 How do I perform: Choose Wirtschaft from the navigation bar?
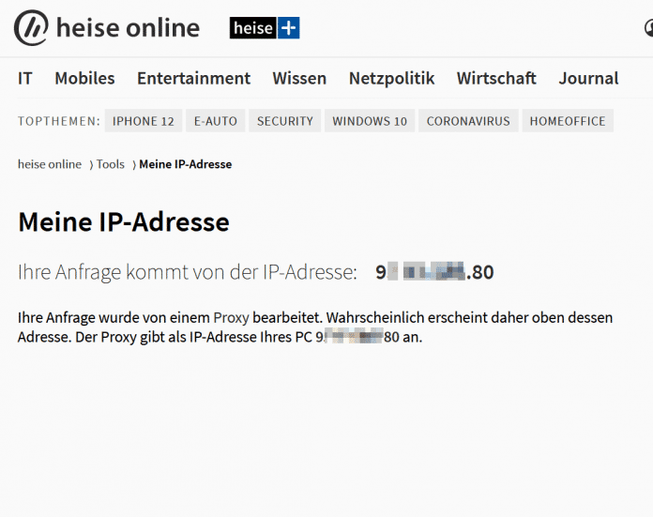coord(496,79)
